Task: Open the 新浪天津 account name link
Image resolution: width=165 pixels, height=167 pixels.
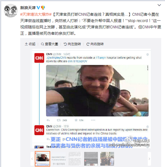Action: click(x=28, y=8)
